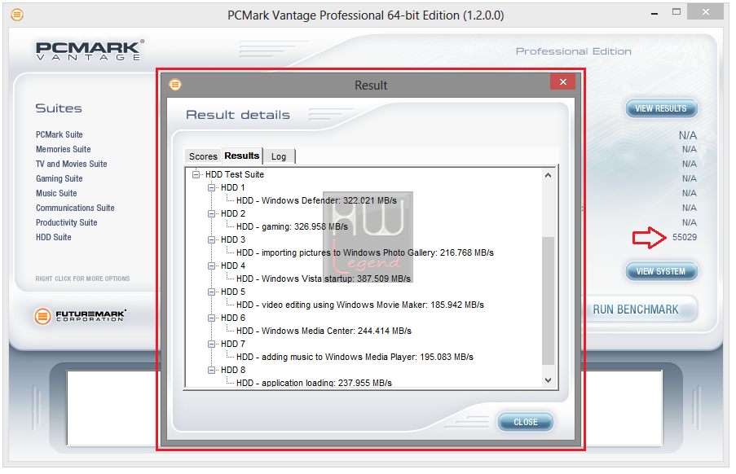
Task: Click VIEW RESULTS in main window
Action: pos(661,108)
